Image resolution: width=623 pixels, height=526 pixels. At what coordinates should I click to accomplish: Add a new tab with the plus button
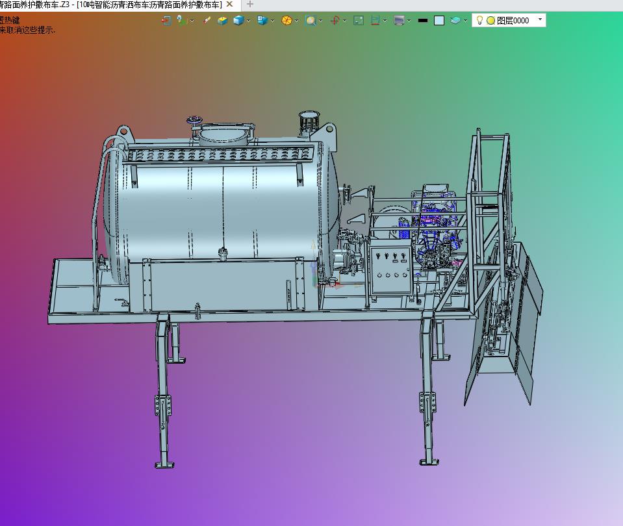250,5
